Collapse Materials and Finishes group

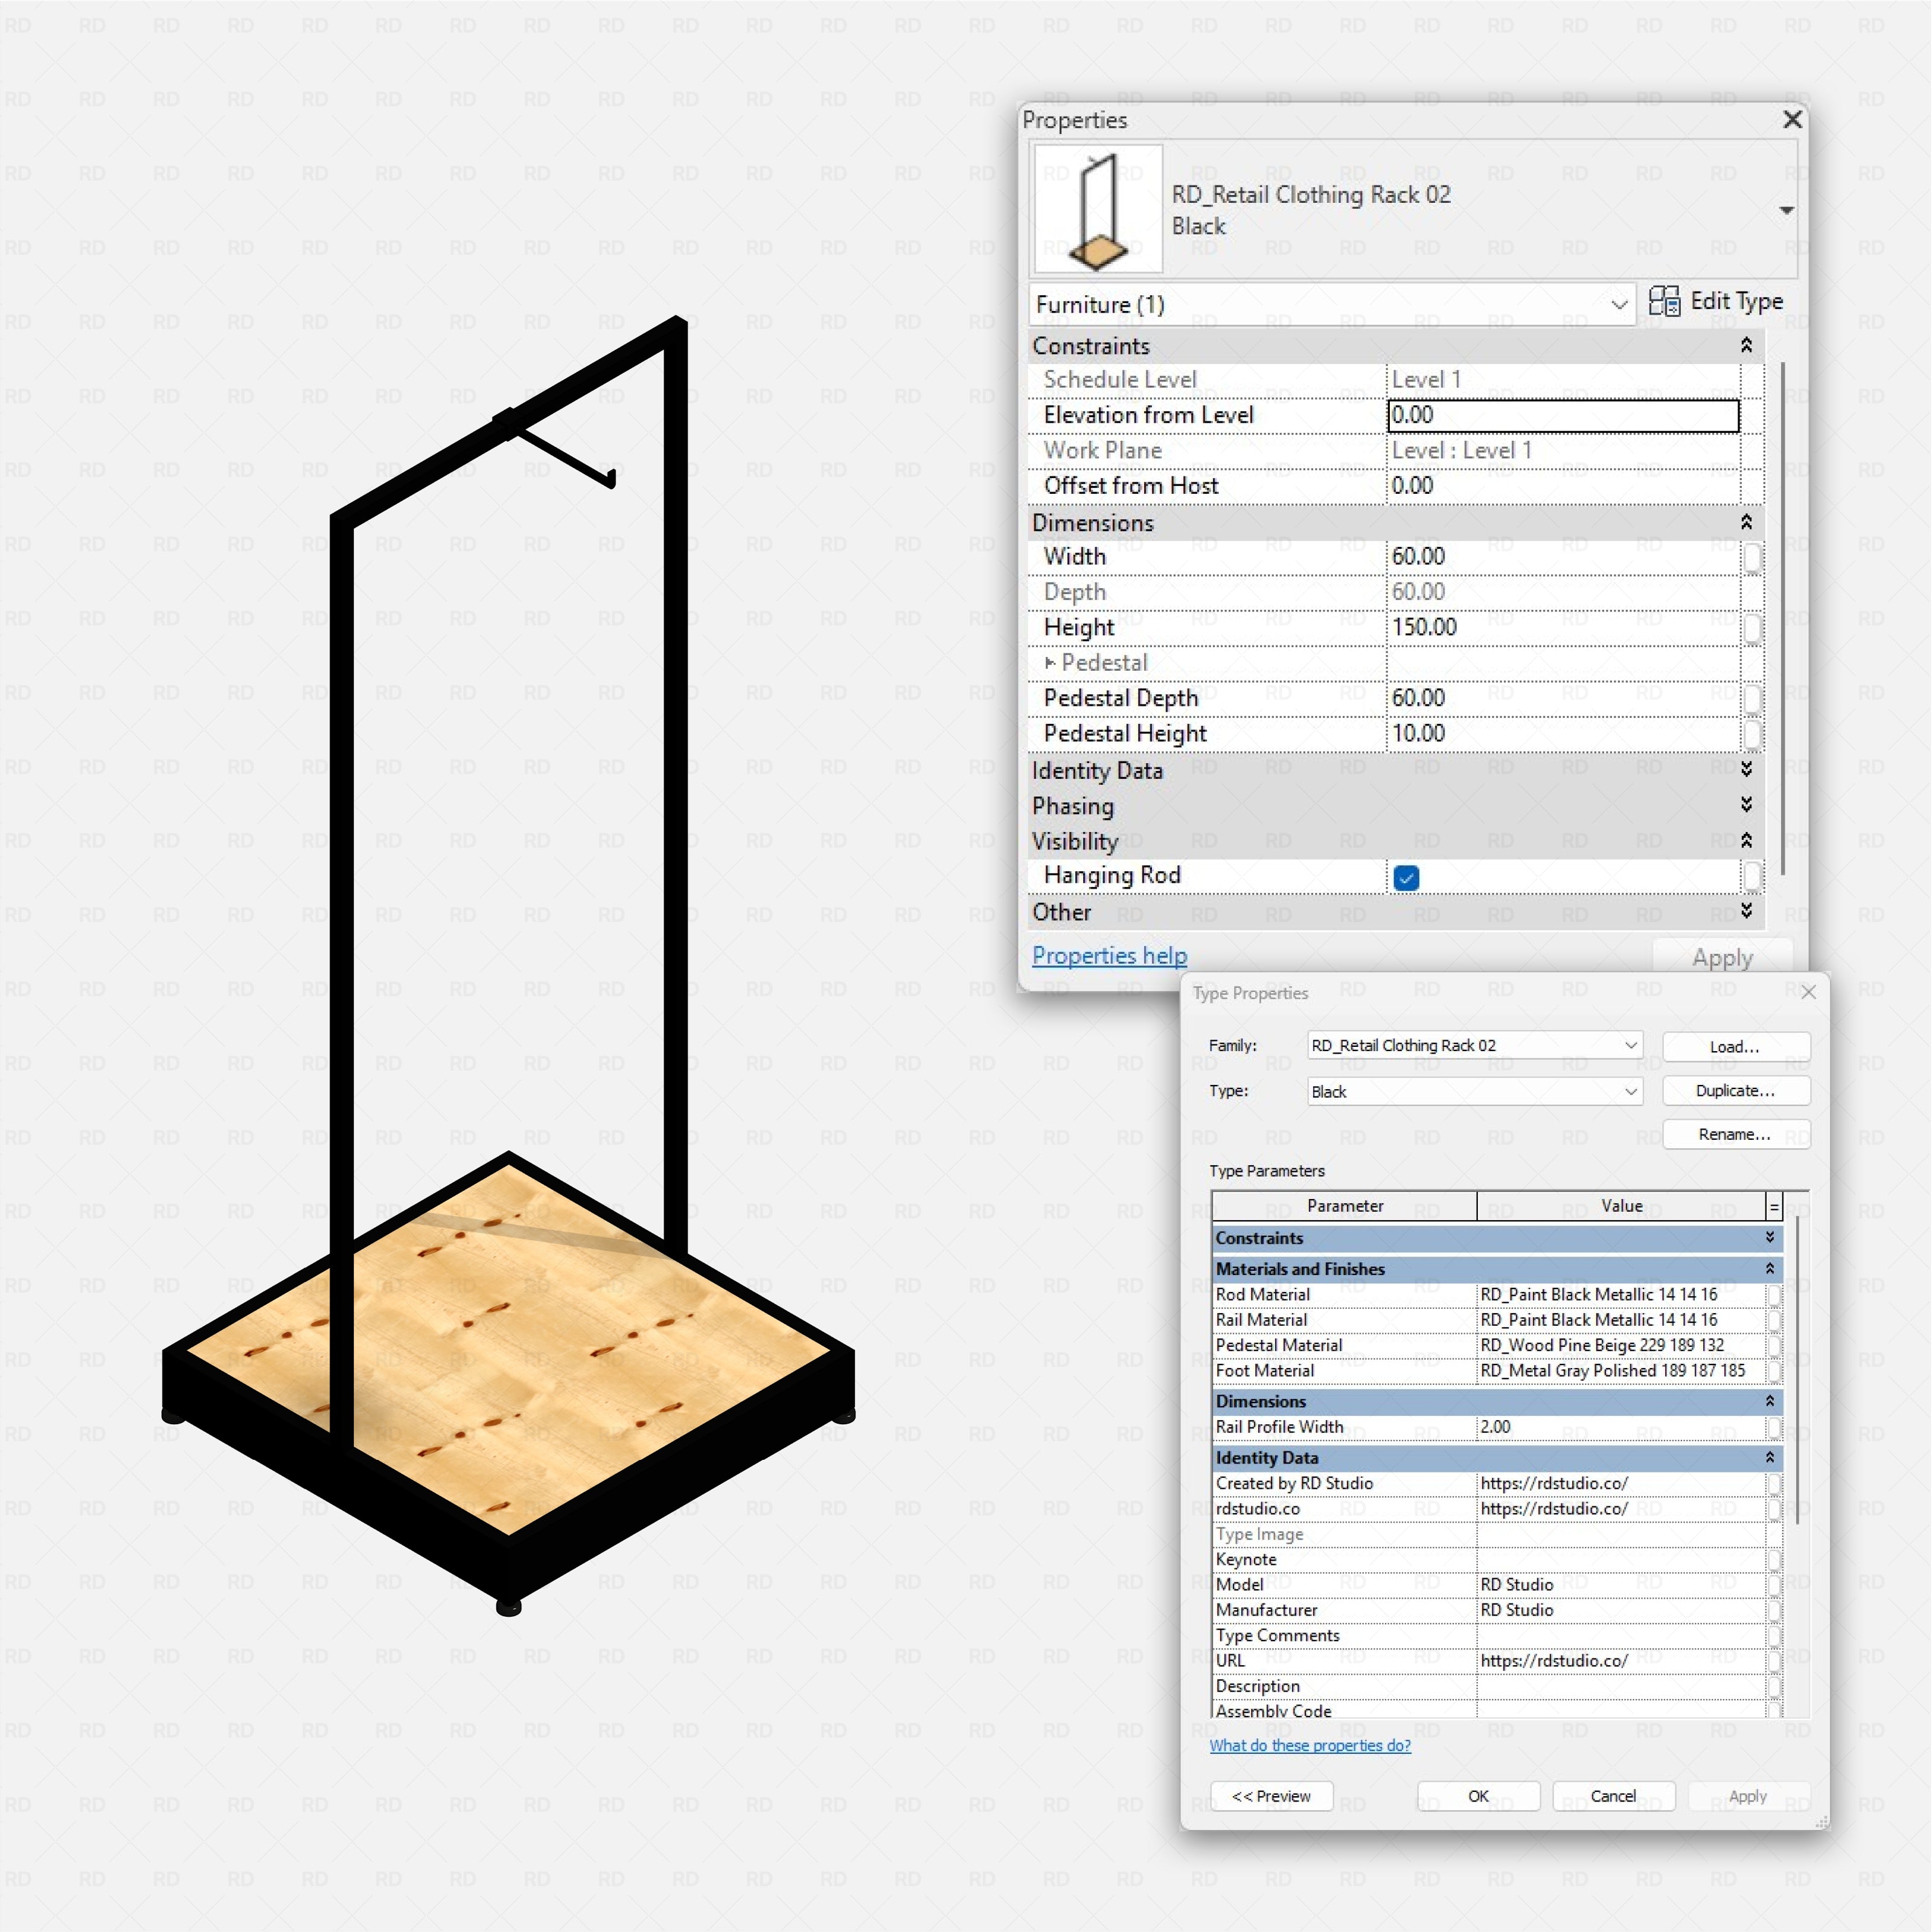point(1769,1269)
